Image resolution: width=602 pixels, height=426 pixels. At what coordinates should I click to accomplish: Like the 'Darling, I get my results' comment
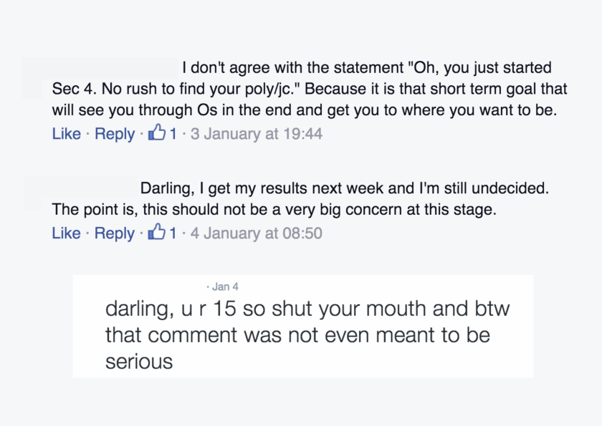tap(66, 233)
